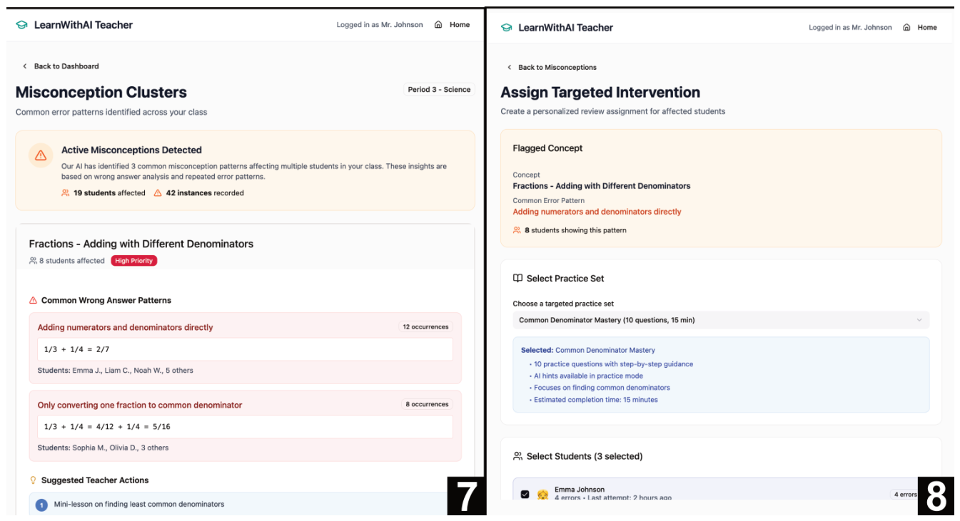Click '10 practice questions with step-by-step guidance'
The width and height of the screenshot is (960, 521).
coord(613,364)
